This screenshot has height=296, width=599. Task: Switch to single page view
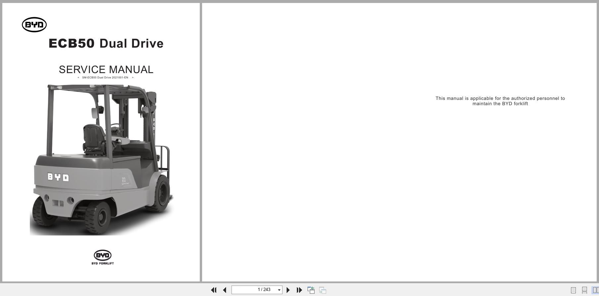(573, 290)
